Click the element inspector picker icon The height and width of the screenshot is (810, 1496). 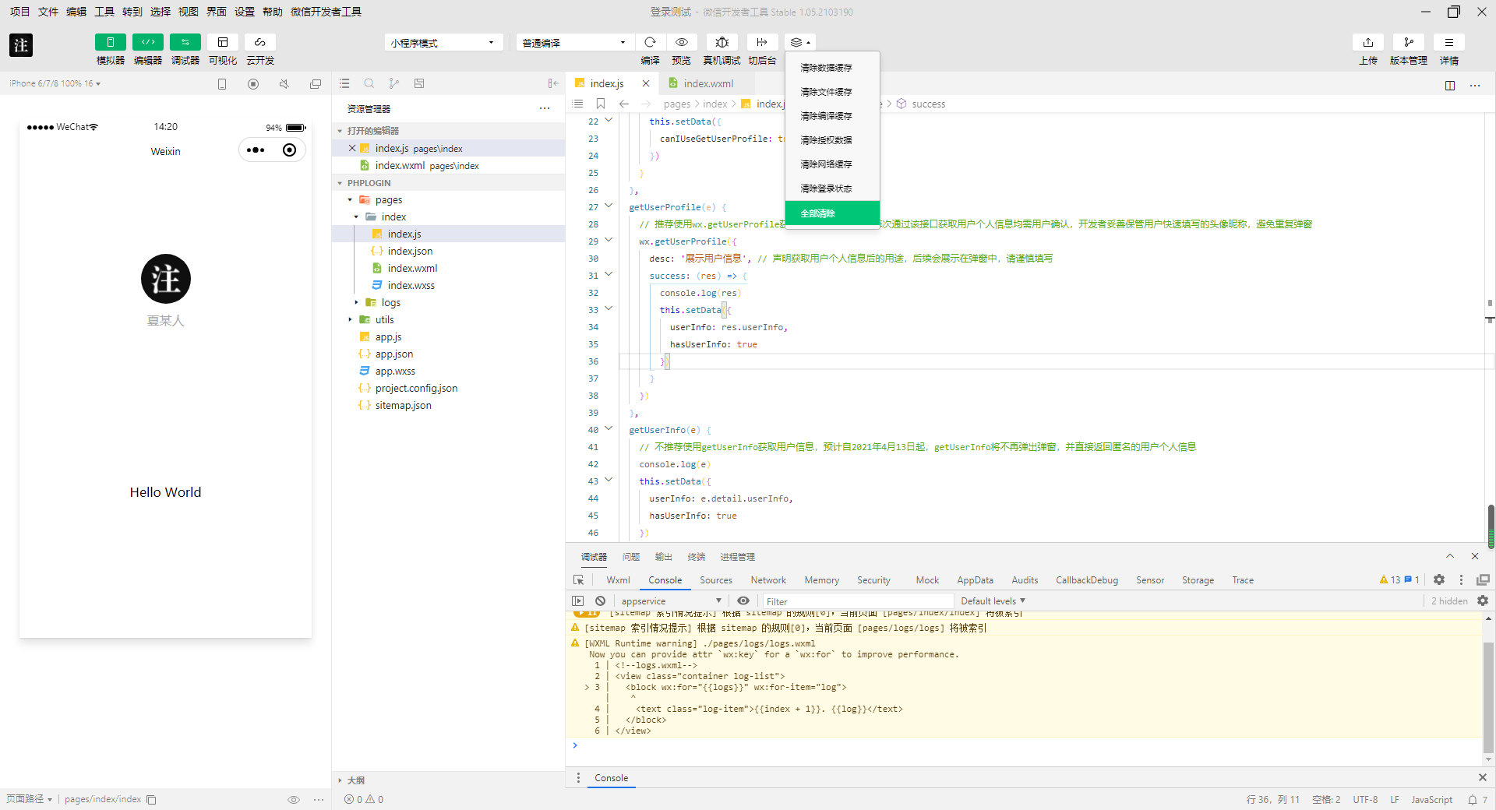(x=578, y=580)
